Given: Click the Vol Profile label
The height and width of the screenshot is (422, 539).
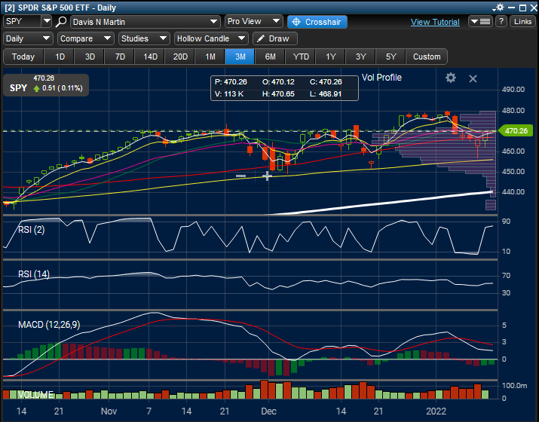Looking at the screenshot, I should pyautogui.click(x=381, y=78).
